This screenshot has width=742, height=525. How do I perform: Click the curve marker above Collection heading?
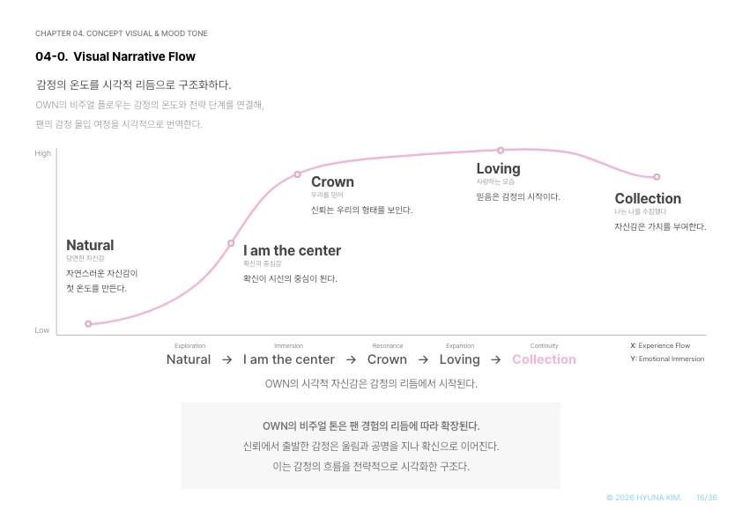point(657,177)
